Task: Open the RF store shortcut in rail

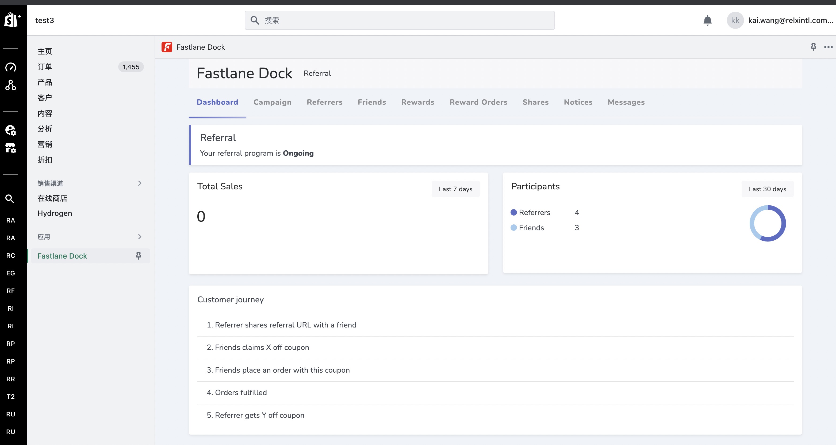Action: (x=11, y=291)
